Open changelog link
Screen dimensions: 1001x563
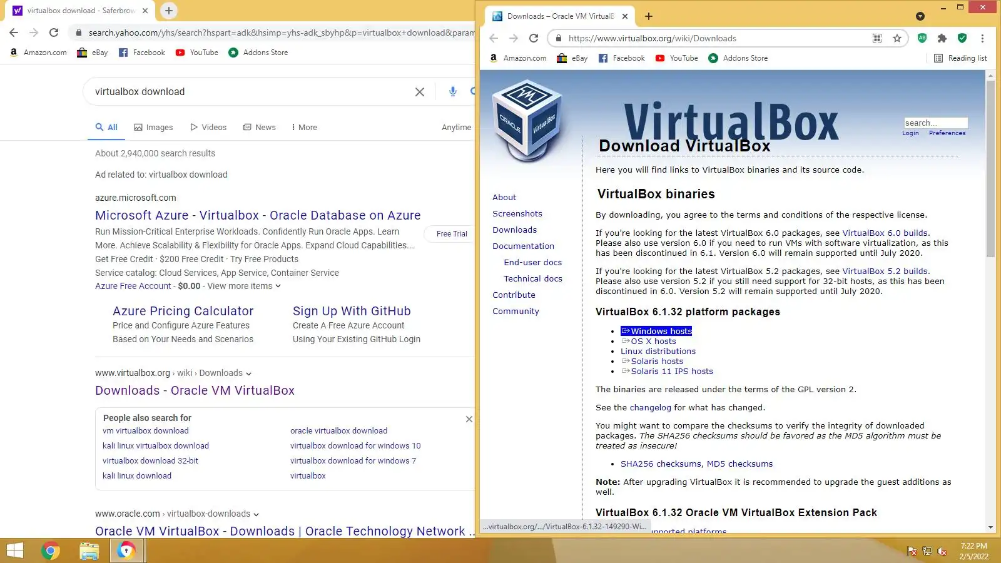click(x=650, y=407)
